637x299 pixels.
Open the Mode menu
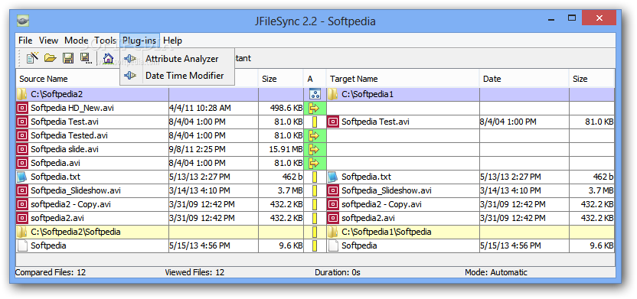[77, 41]
